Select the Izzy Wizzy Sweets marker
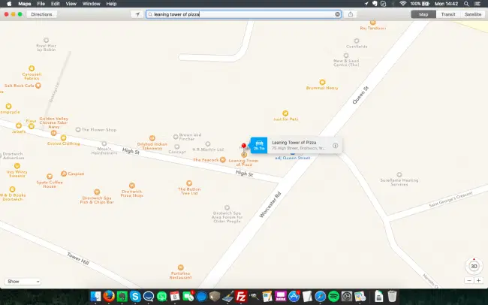 [x=17, y=166]
